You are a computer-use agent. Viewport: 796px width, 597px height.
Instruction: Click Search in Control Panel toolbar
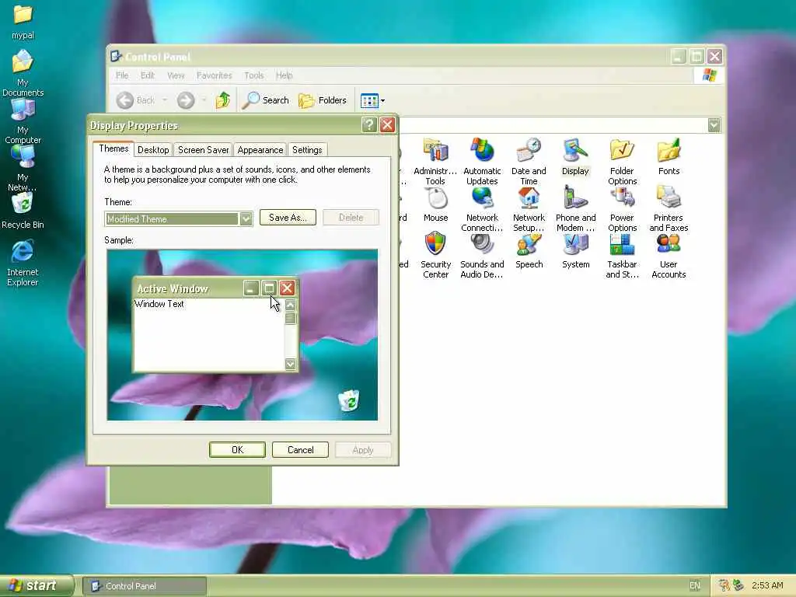pos(265,100)
